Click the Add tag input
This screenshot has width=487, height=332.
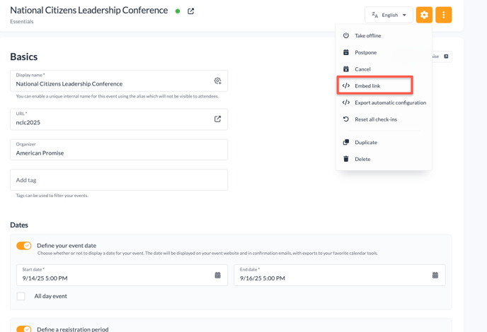pyautogui.click(x=119, y=180)
